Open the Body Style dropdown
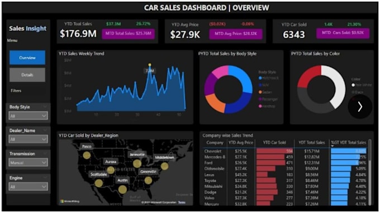 click(x=28, y=116)
